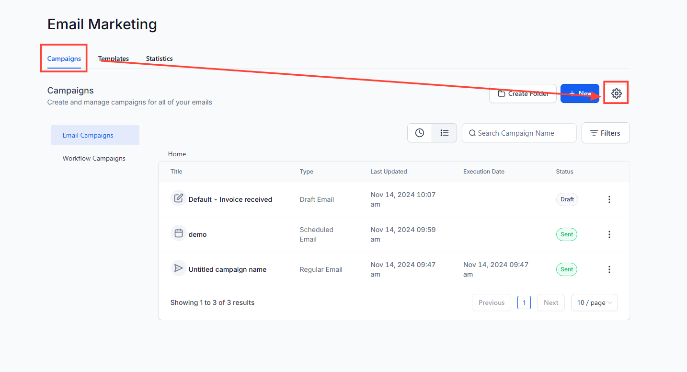
Task: Switch to clock history view icon
Action: [x=420, y=133]
